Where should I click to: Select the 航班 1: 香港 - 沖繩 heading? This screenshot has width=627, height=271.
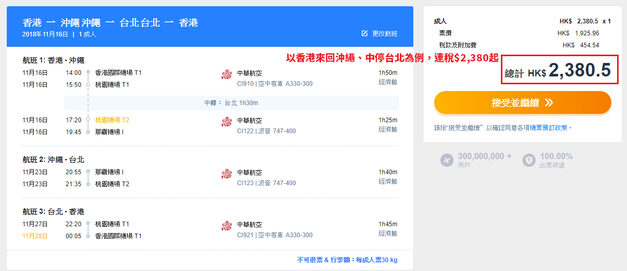click(53, 60)
